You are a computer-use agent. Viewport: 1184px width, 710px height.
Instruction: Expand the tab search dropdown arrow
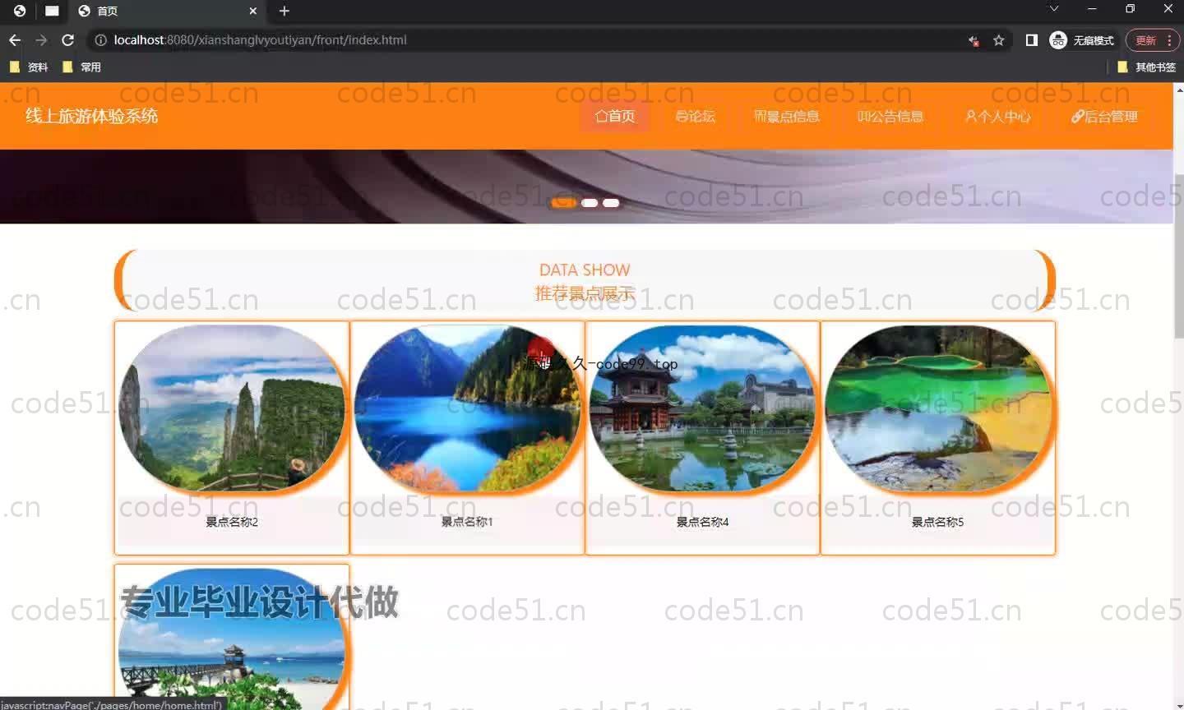coord(1053,8)
